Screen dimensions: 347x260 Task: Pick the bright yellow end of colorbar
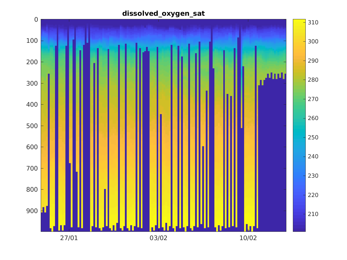point(299,21)
